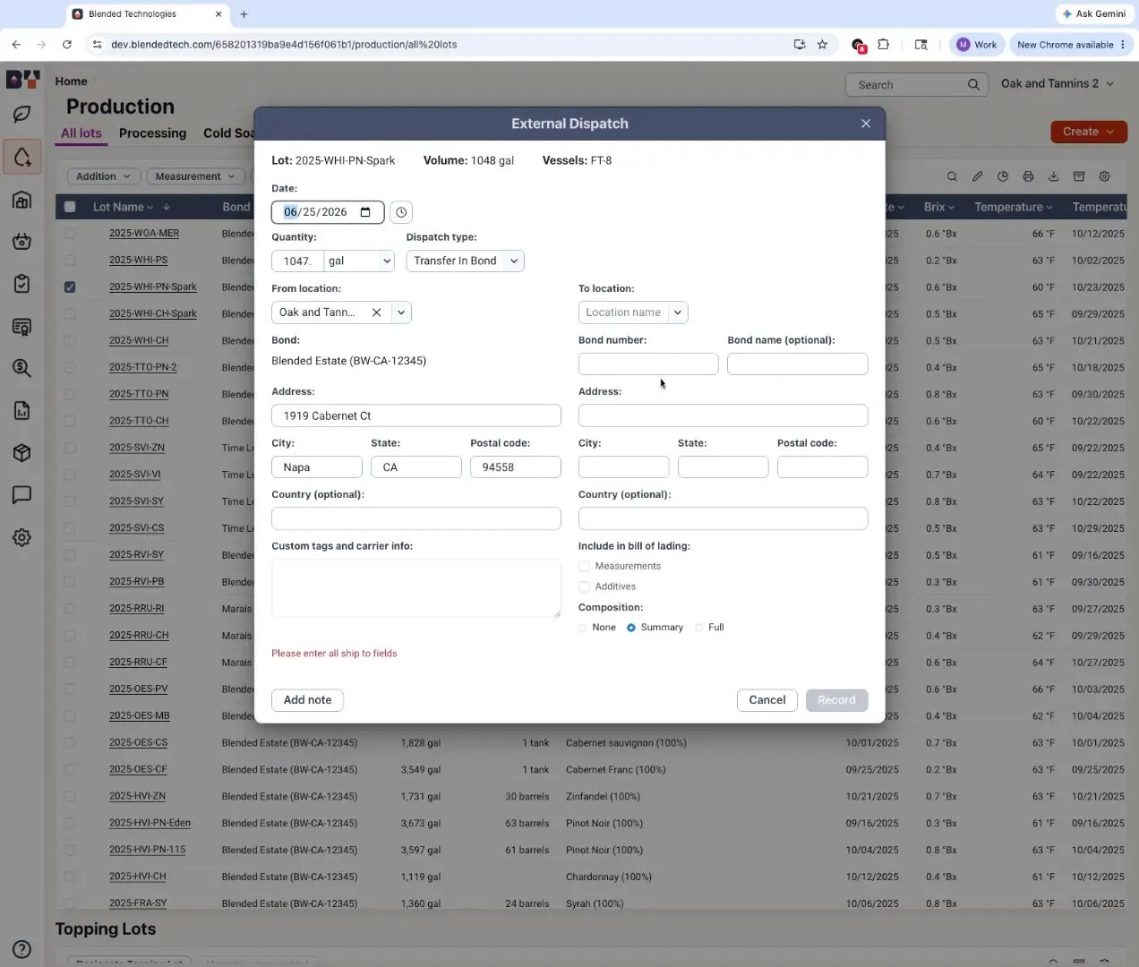Click the download toolbar icon
1139x967 pixels.
coord(1054,176)
